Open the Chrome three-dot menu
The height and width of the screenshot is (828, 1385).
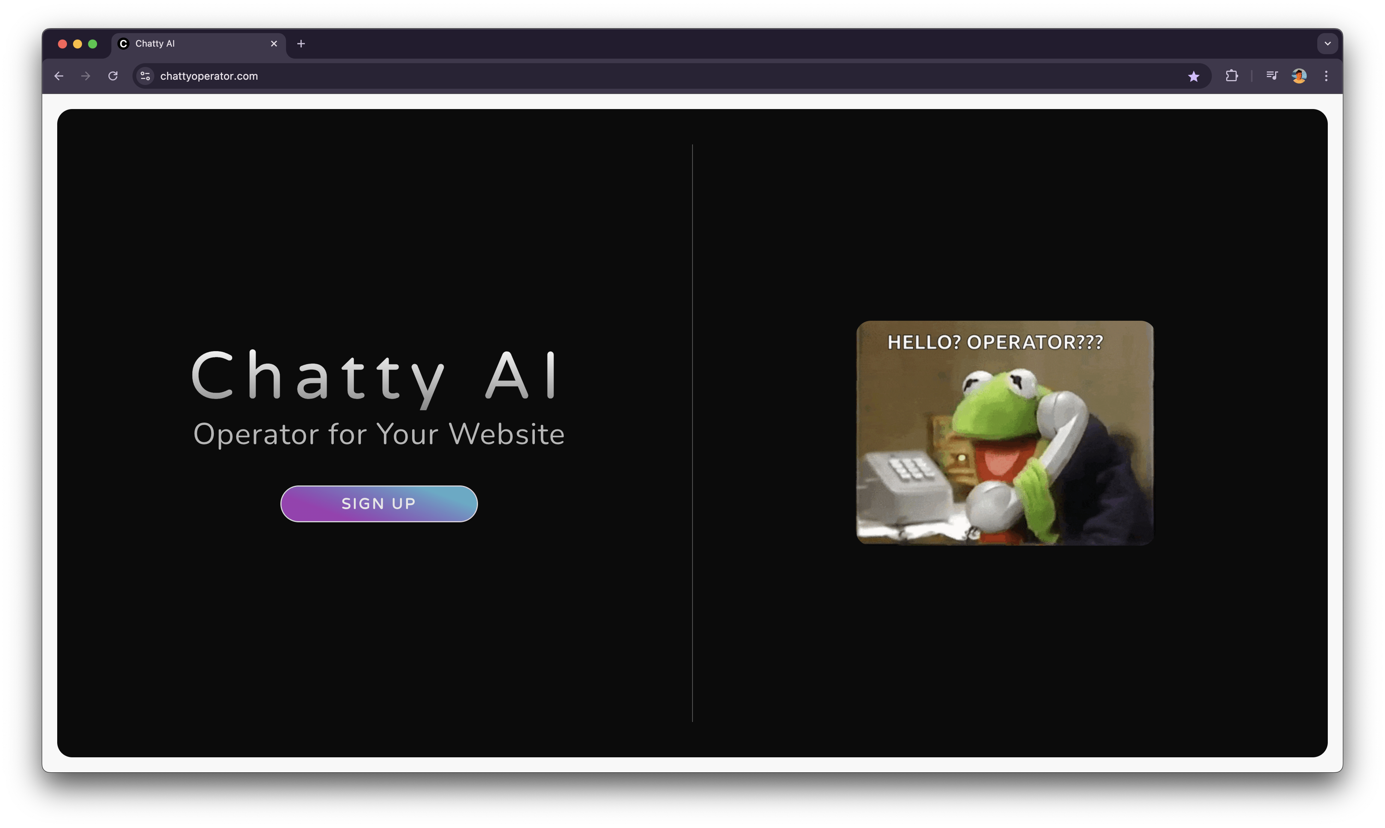tap(1326, 76)
